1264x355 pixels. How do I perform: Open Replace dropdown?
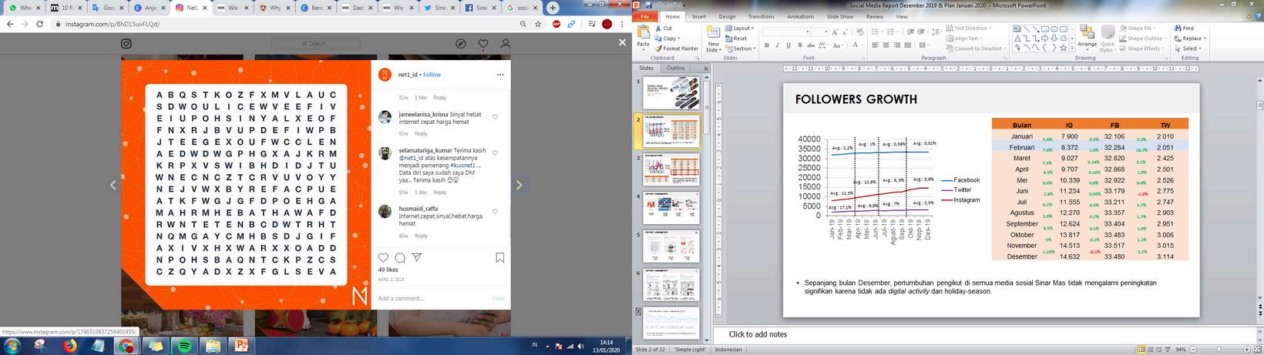[x=1190, y=39]
